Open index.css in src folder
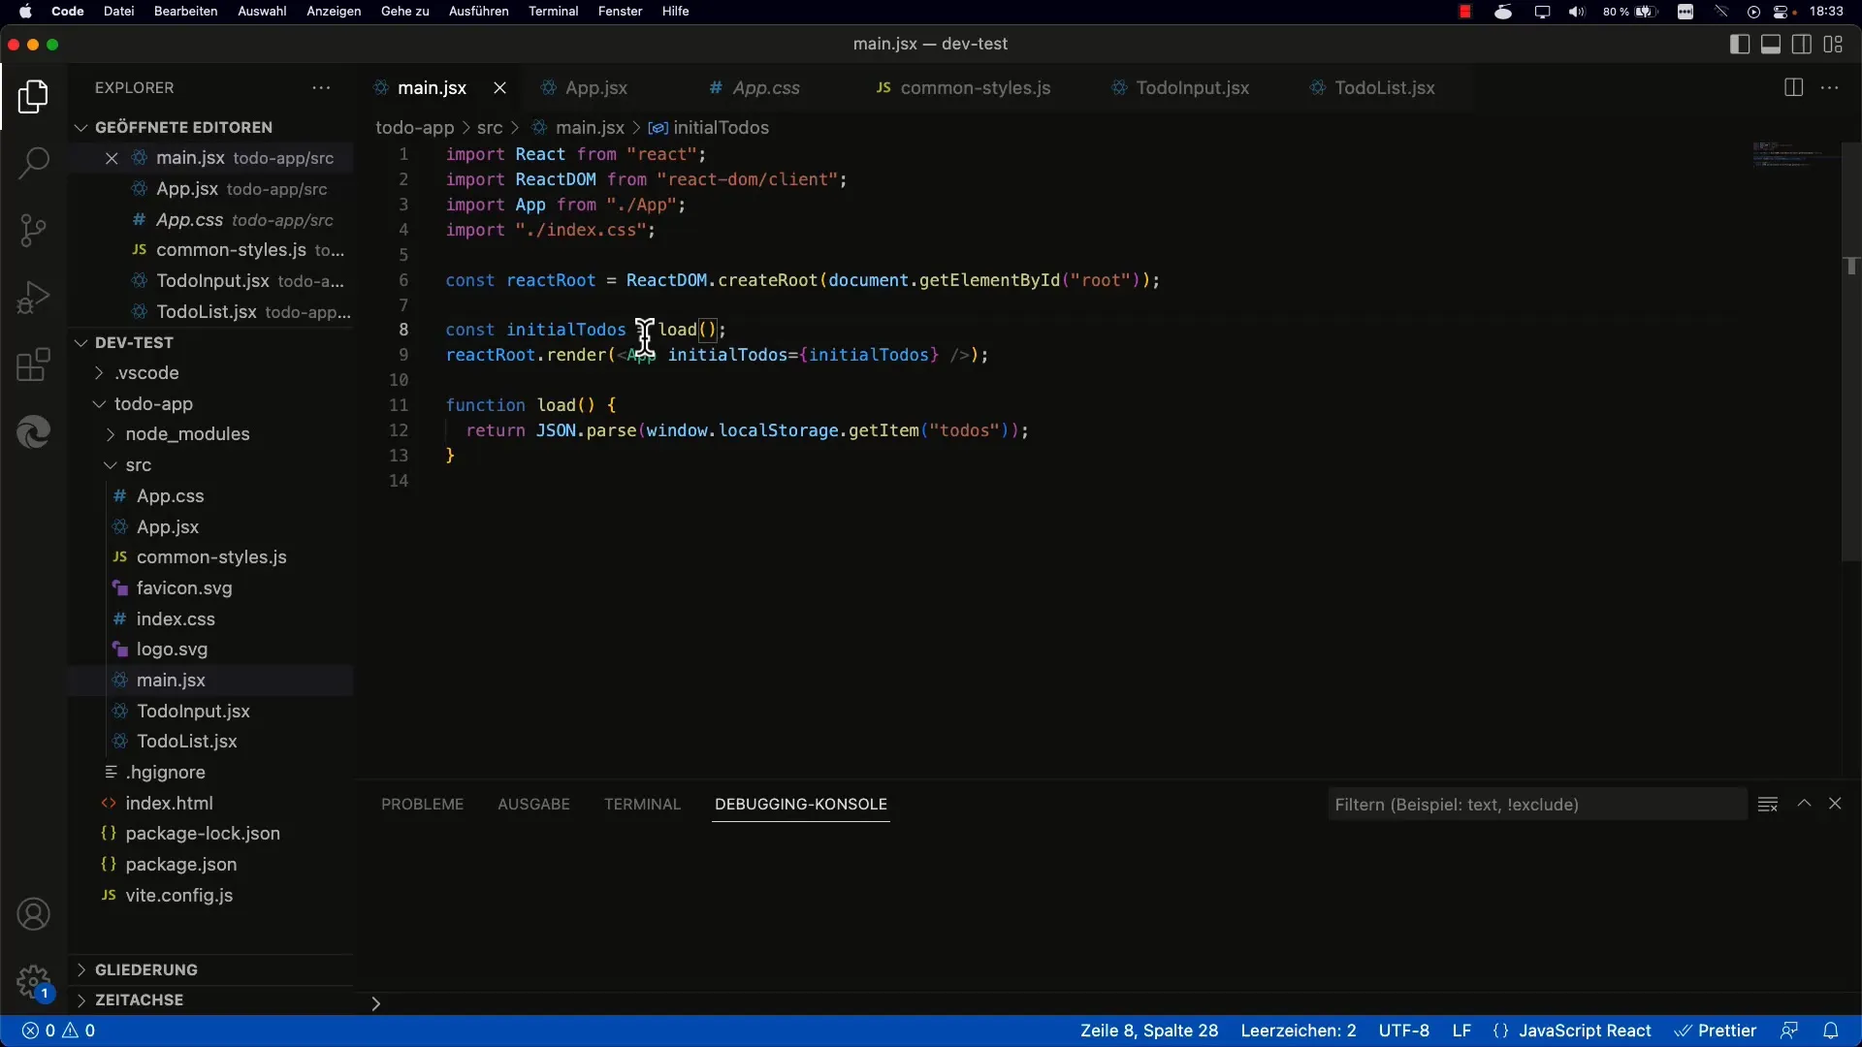 click(x=176, y=619)
